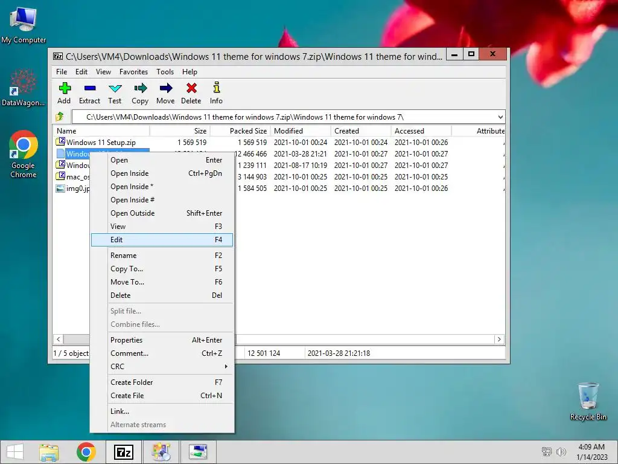Choose Open Inside # in context menu
Screen dimensions: 618x464
162,200
